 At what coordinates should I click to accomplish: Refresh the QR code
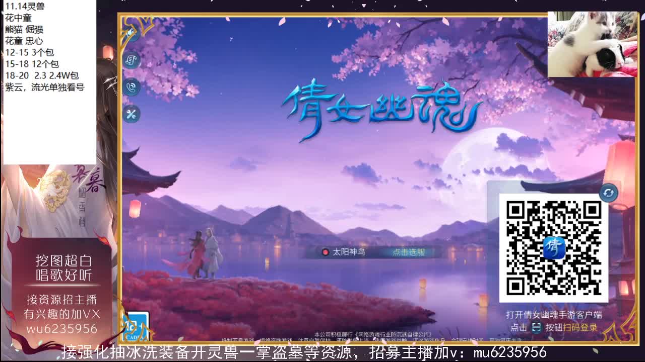(608, 193)
